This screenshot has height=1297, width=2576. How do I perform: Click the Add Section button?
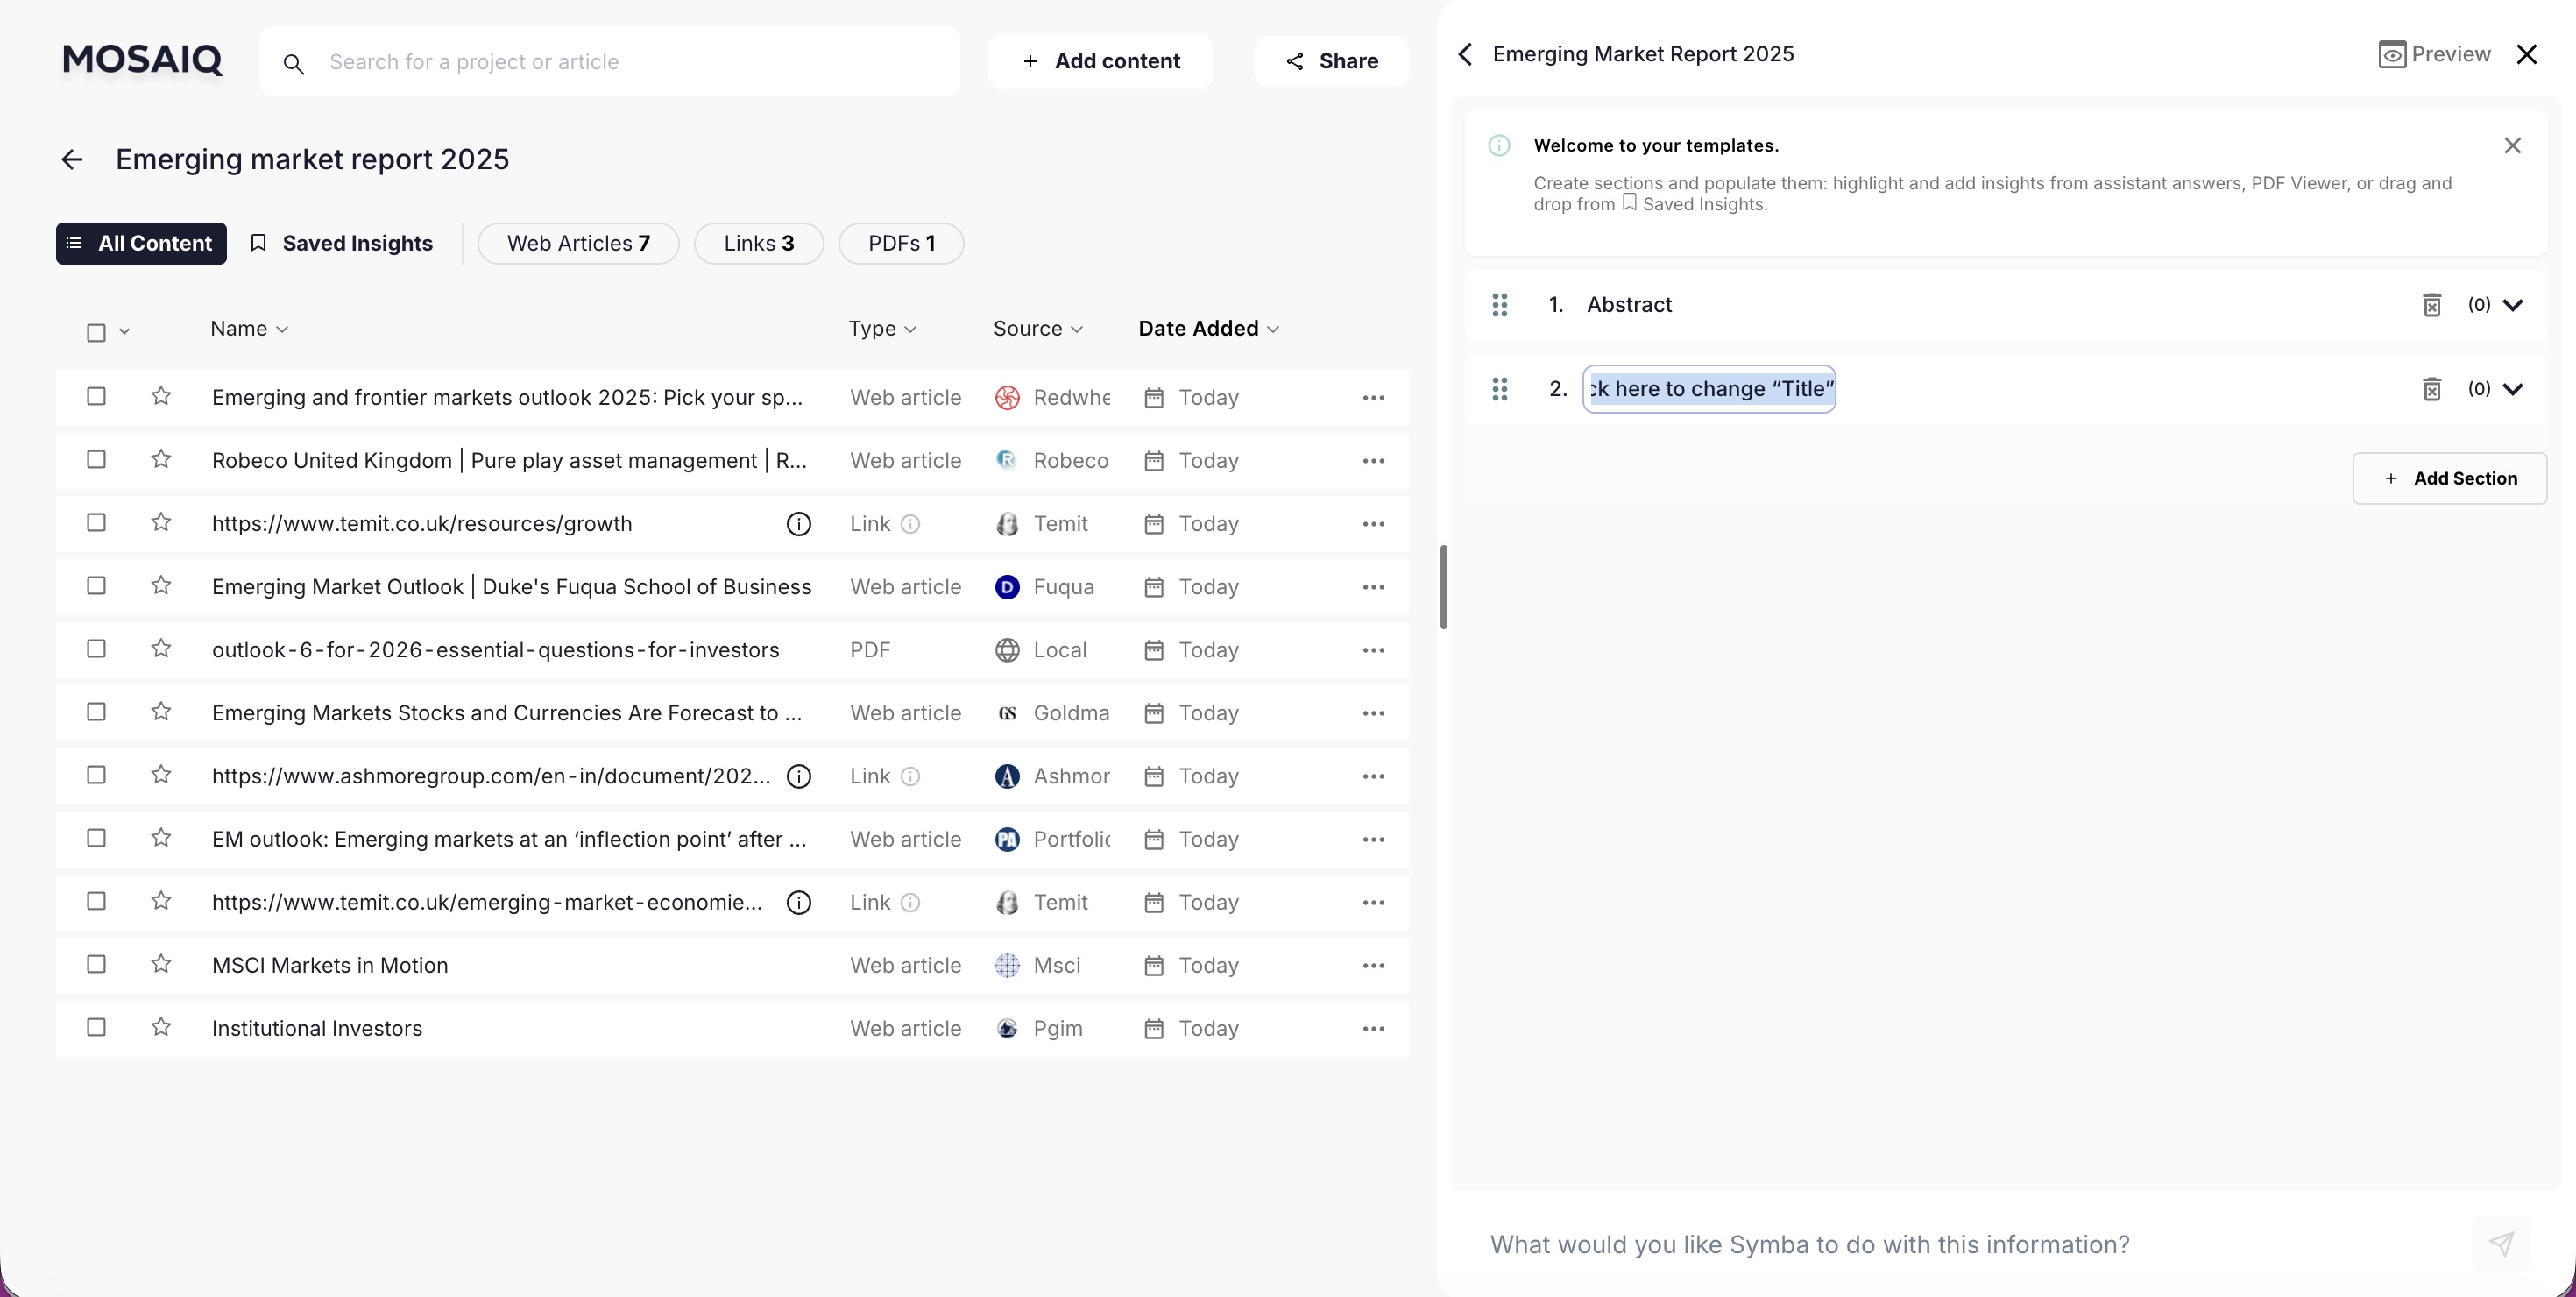pos(2450,478)
